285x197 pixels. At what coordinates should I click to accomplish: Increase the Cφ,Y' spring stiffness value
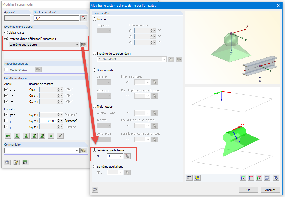click(x=58, y=120)
